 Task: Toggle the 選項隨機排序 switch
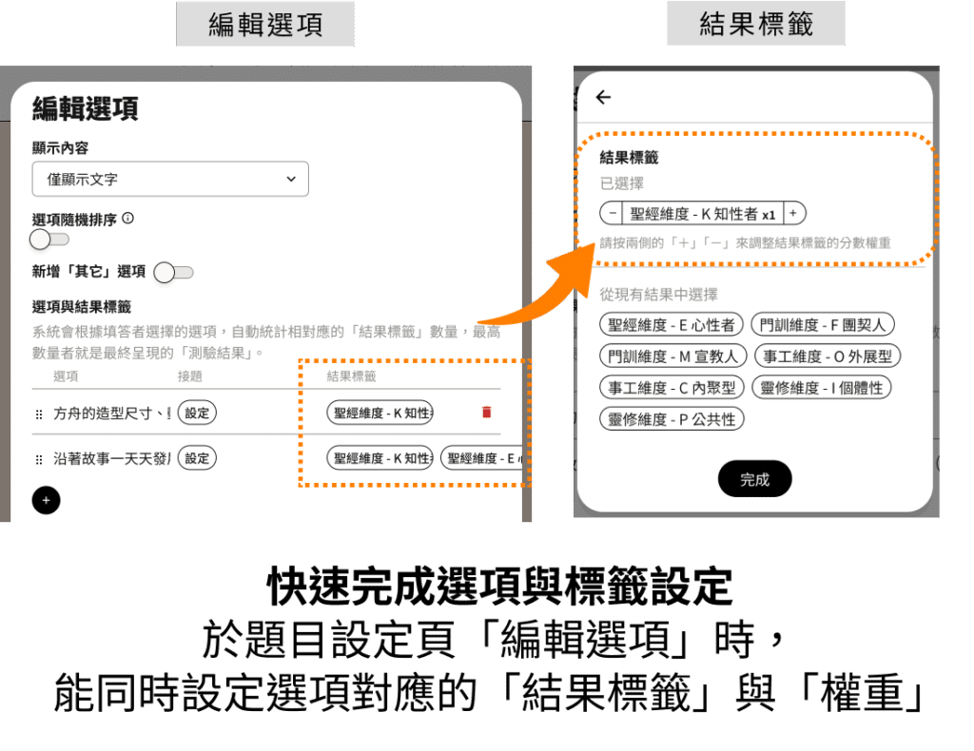click(x=49, y=239)
